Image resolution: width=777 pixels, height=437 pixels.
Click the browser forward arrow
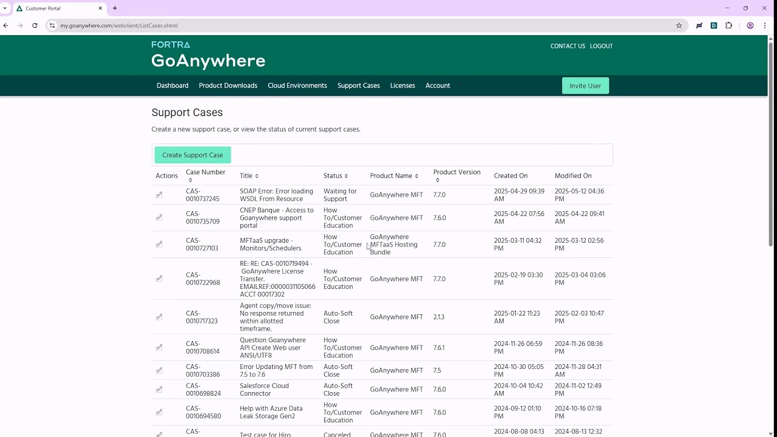click(x=20, y=25)
